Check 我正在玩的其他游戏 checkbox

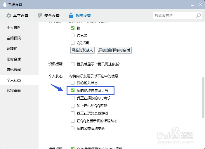[x=72, y=113]
